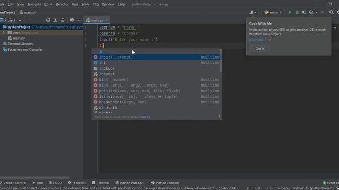Click Got it in Code With Me popup
This screenshot has width=339, height=190.
260,49
